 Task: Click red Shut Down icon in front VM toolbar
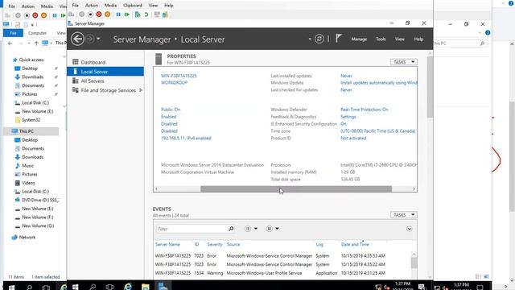click(x=99, y=14)
